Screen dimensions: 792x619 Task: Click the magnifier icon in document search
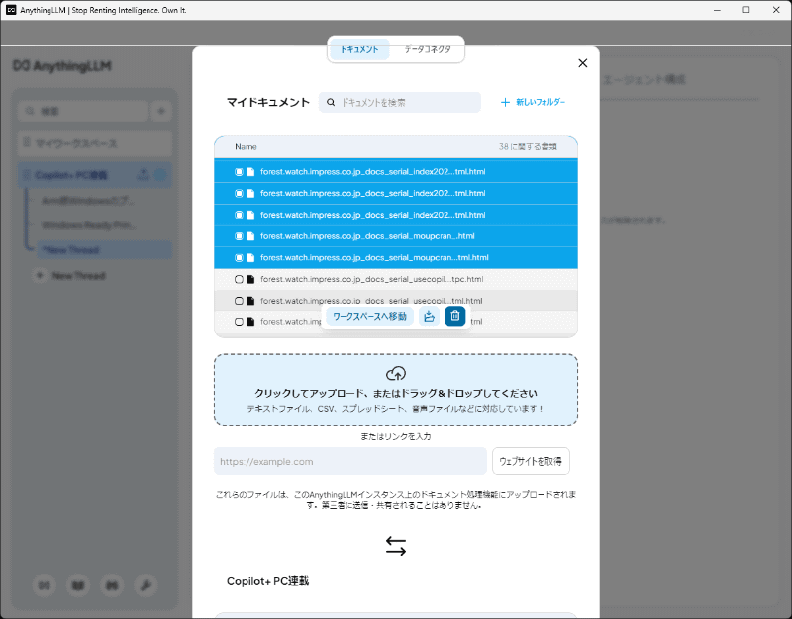click(x=331, y=103)
